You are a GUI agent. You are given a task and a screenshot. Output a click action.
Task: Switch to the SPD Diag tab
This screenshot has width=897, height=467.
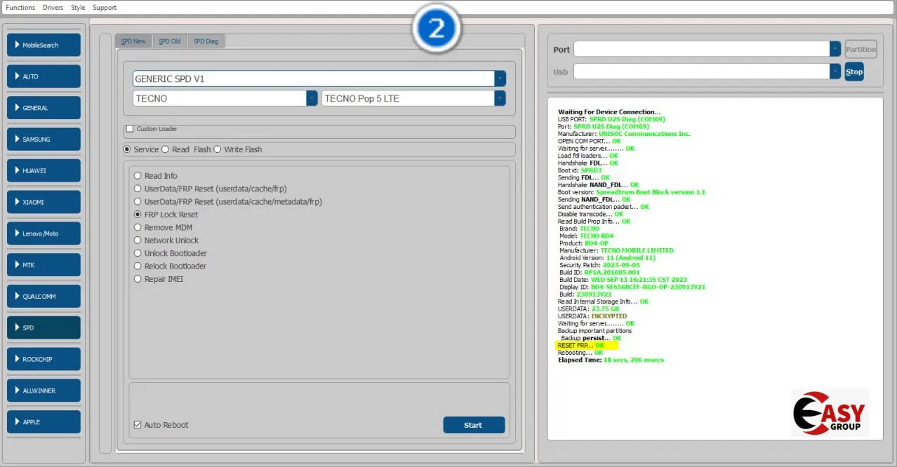point(206,41)
